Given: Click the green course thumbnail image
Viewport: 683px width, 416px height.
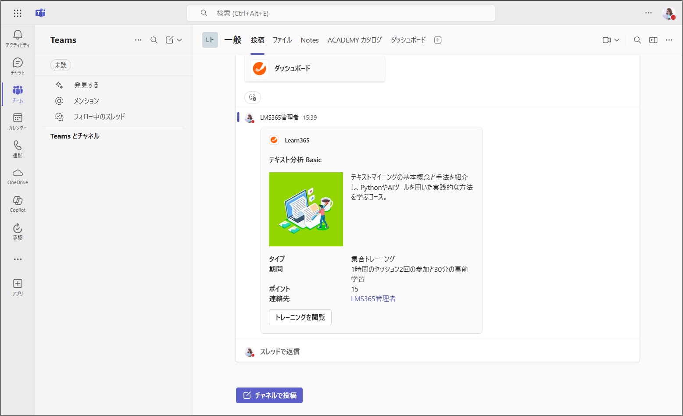Looking at the screenshot, I should pos(306,209).
